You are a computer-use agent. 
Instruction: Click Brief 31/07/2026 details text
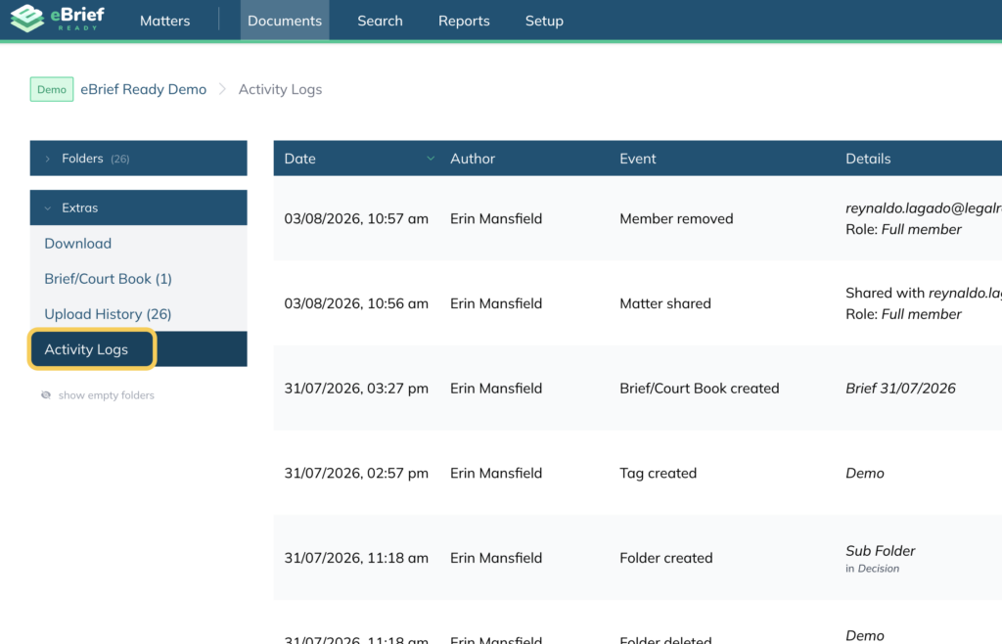coord(900,389)
